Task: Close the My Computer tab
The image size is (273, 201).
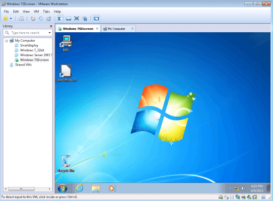Action: [x=133, y=29]
